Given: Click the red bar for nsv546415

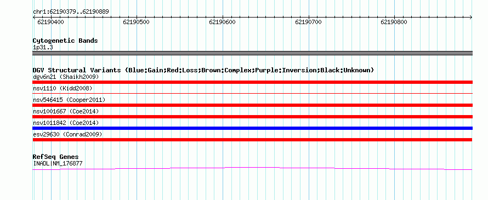Looking at the screenshot, I should pos(252,105).
